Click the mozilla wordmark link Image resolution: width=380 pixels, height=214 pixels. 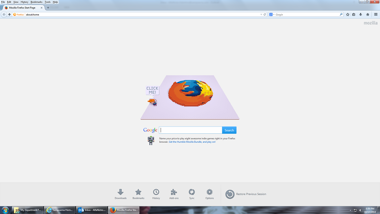point(370,23)
